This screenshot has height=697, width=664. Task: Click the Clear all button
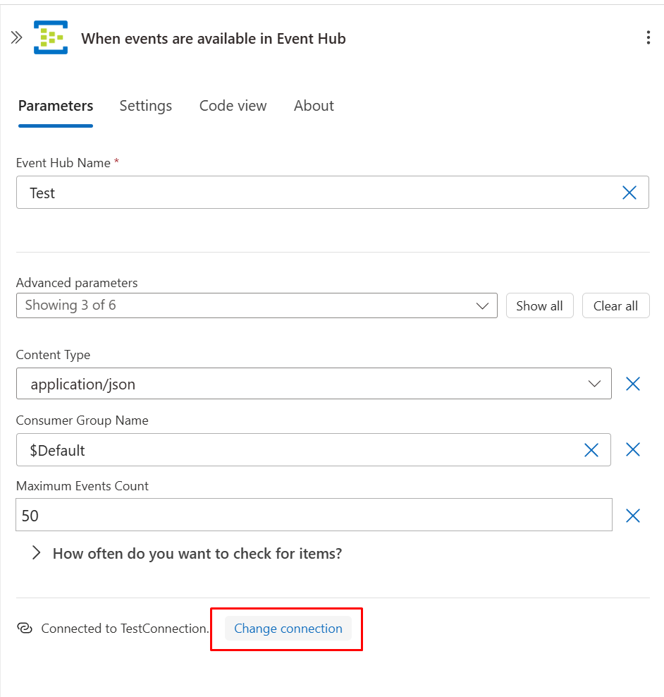point(615,305)
